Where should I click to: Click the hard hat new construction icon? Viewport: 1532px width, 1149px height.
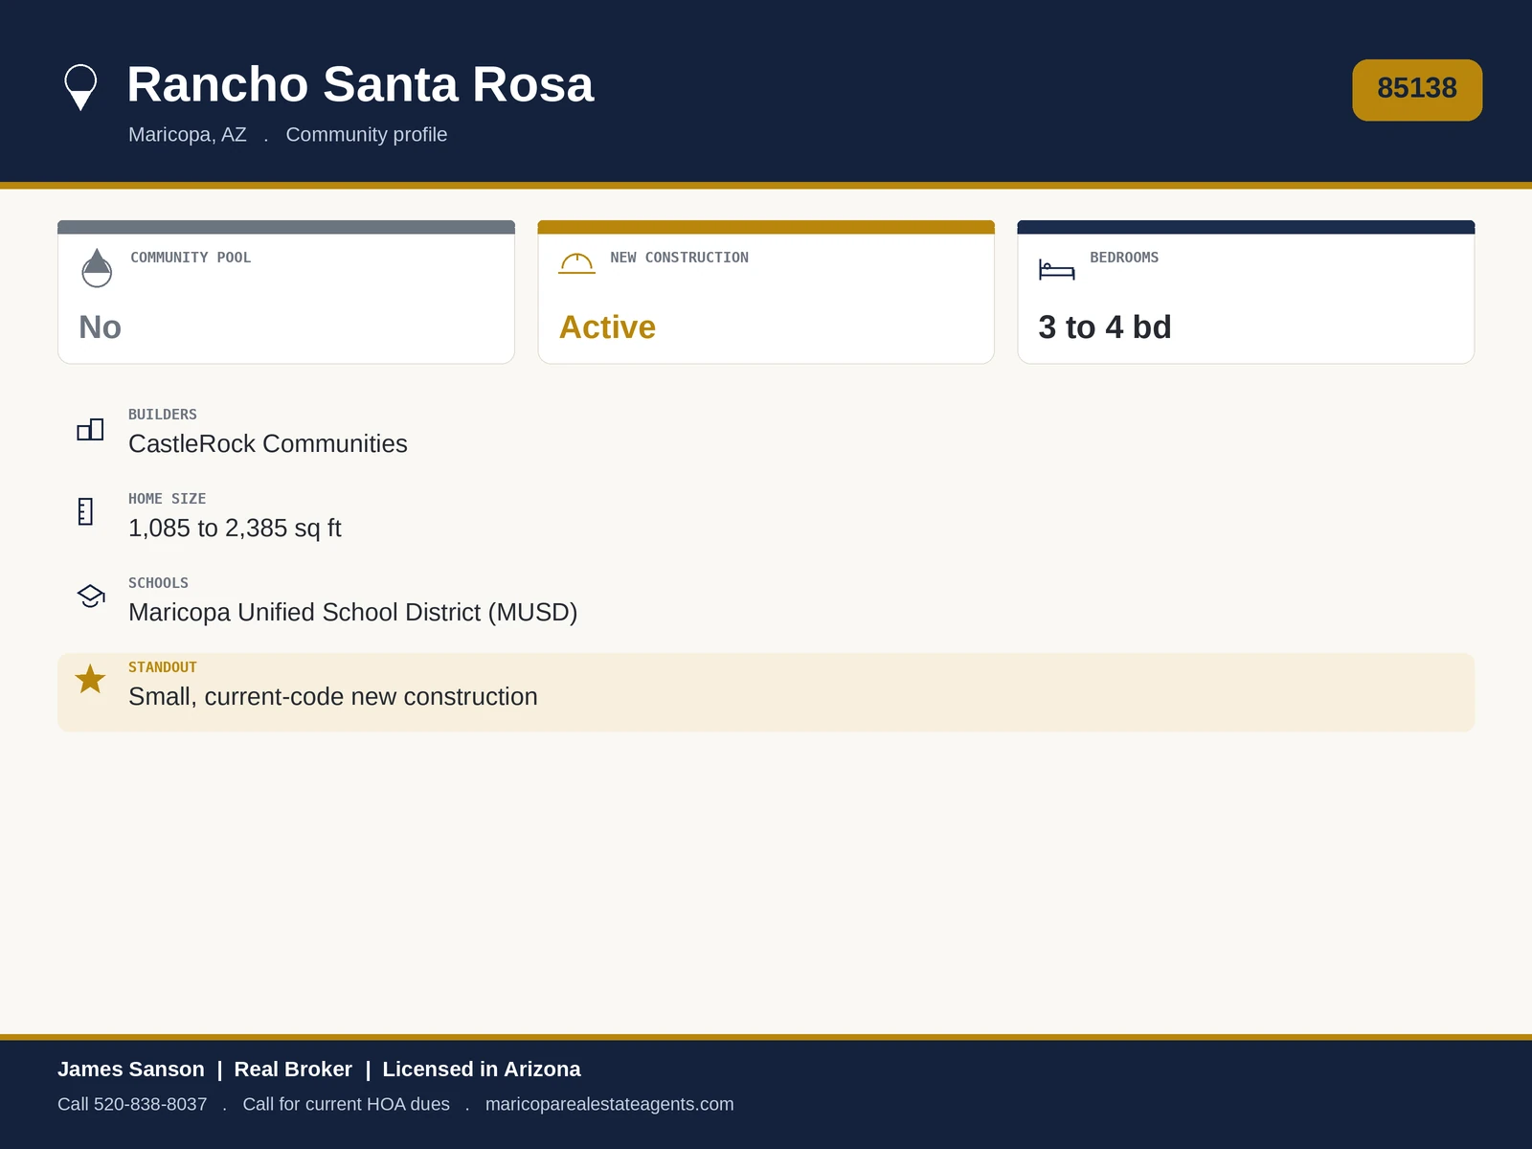[577, 263]
